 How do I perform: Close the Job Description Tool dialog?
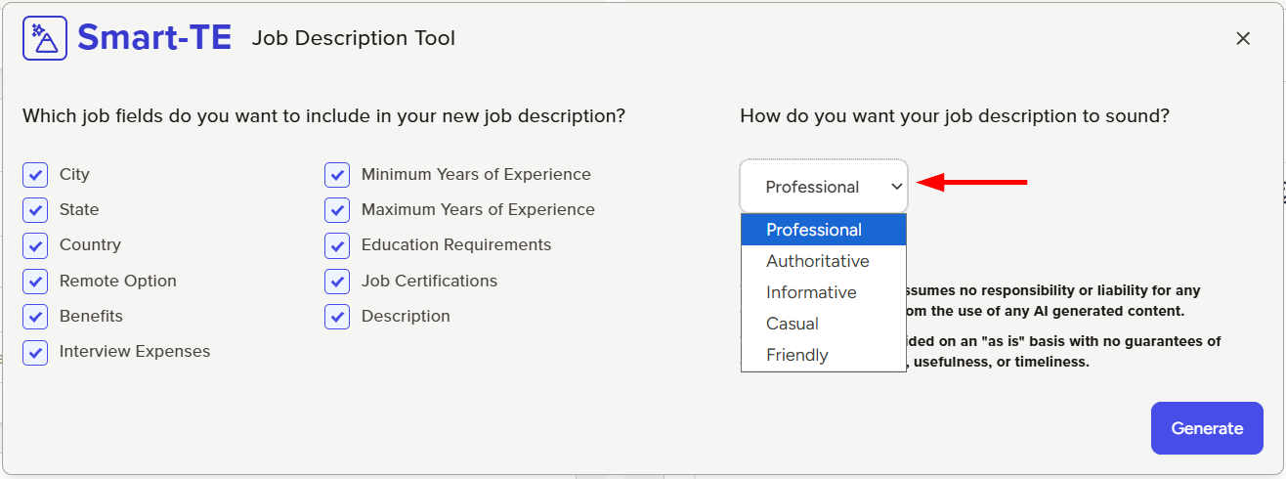[x=1243, y=38]
